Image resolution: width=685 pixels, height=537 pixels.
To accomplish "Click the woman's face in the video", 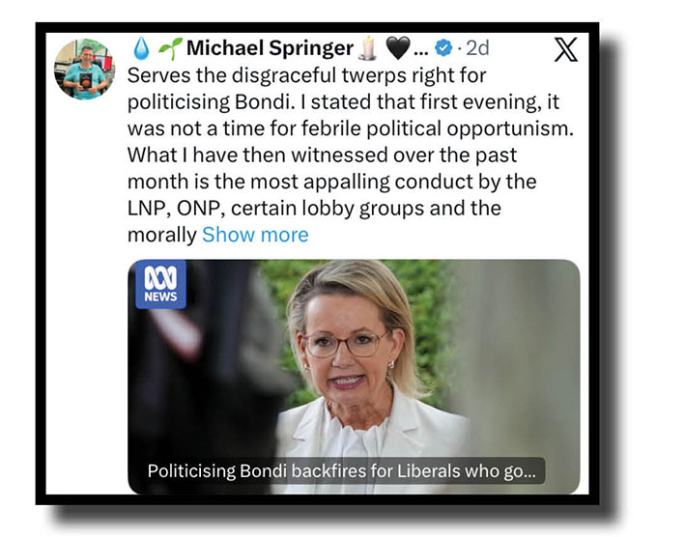I will (x=348, y=338).
